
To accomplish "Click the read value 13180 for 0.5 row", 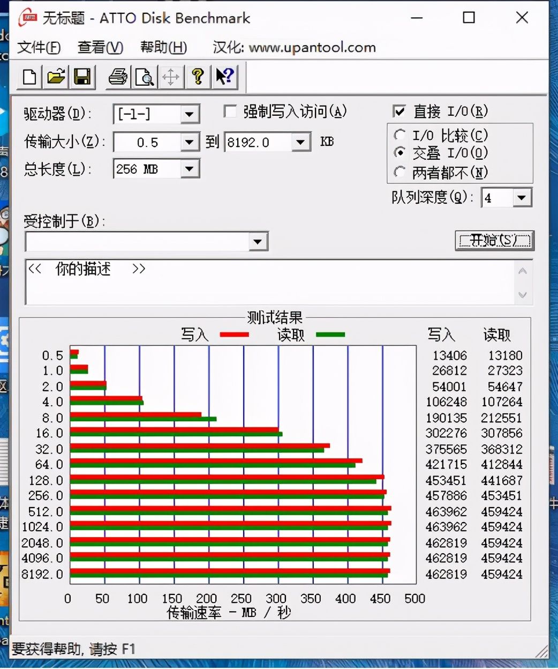I will [x=505, y=356].
